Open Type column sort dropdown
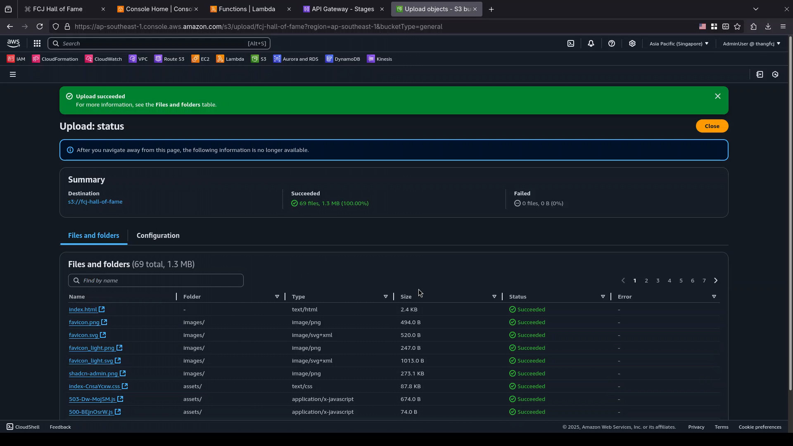Viewport: 793px width, 446px height. tap(386, 297)
